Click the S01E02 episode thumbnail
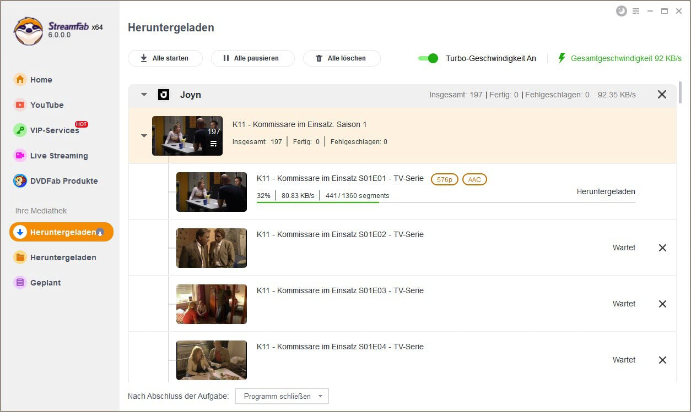 (x=212, y=248)
